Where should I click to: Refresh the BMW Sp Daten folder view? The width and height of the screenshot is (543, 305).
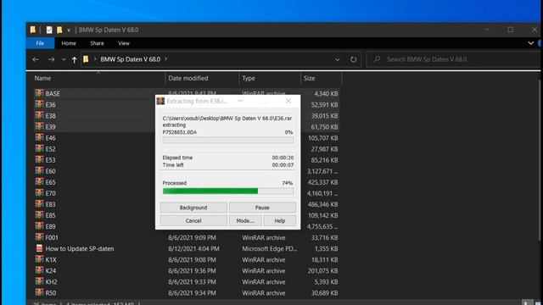[353, 59]
